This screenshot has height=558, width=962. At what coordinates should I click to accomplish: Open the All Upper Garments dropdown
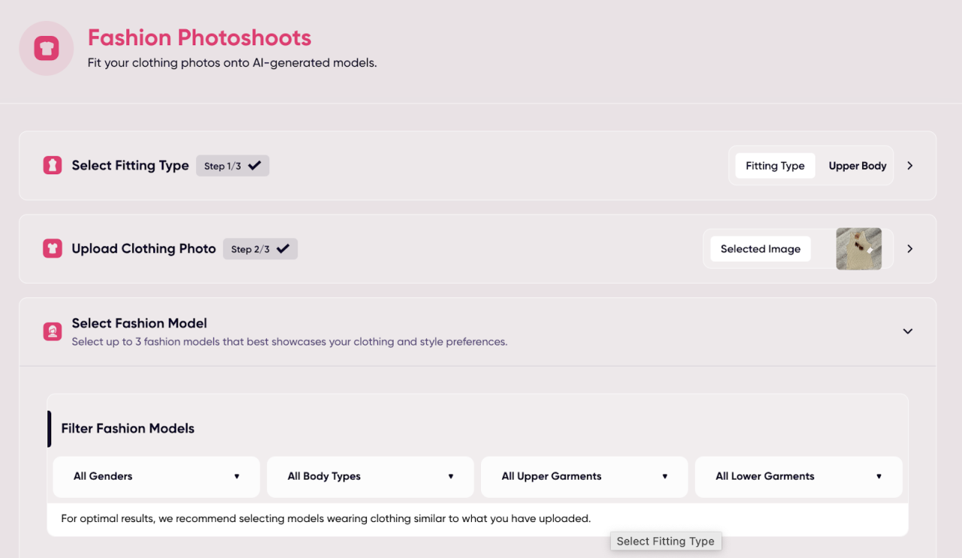click(584, 476)
